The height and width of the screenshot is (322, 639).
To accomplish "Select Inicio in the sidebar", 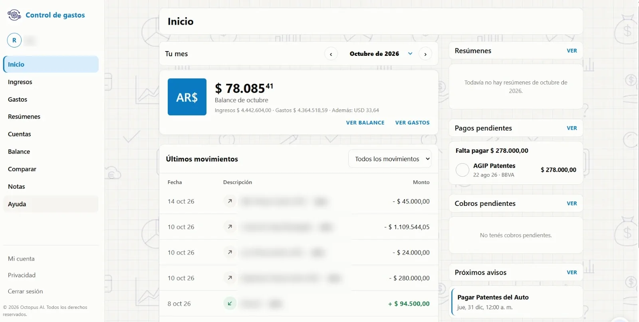I will point(51,64).
